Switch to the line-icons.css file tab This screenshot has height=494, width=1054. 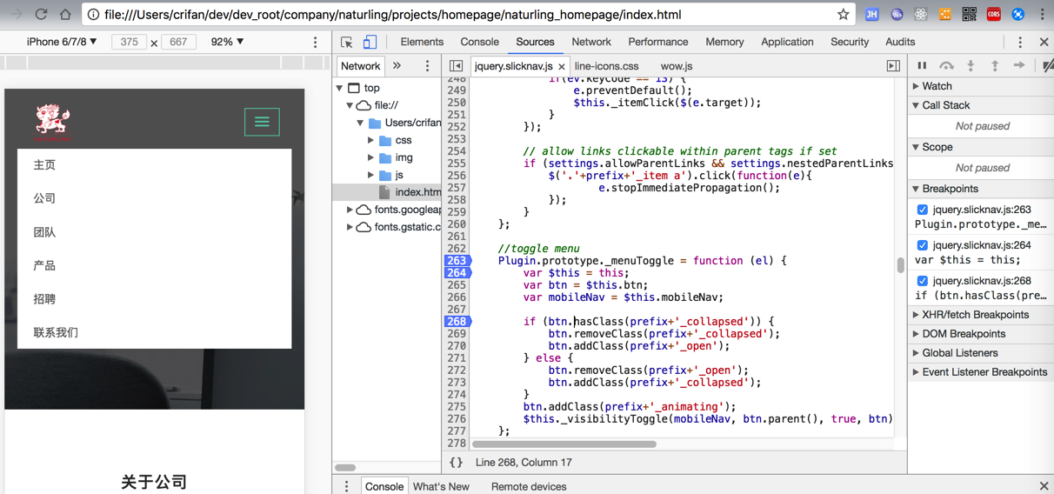606,66
